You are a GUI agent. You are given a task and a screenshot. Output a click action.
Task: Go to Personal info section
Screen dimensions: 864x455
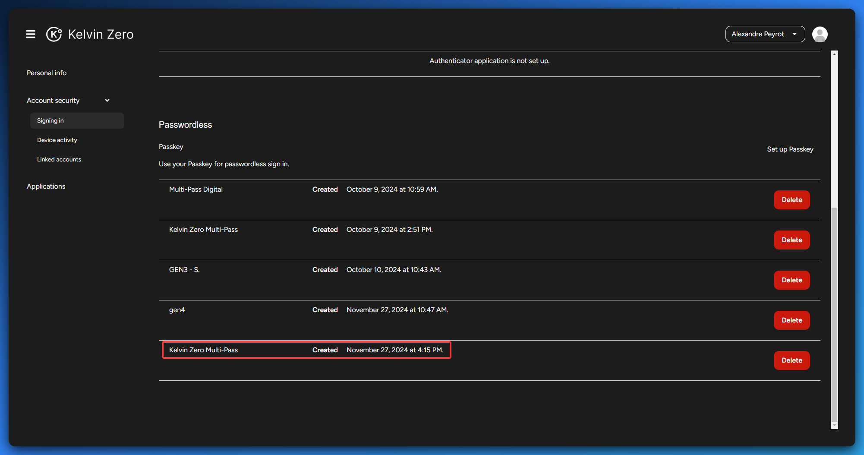click(47, 73)
